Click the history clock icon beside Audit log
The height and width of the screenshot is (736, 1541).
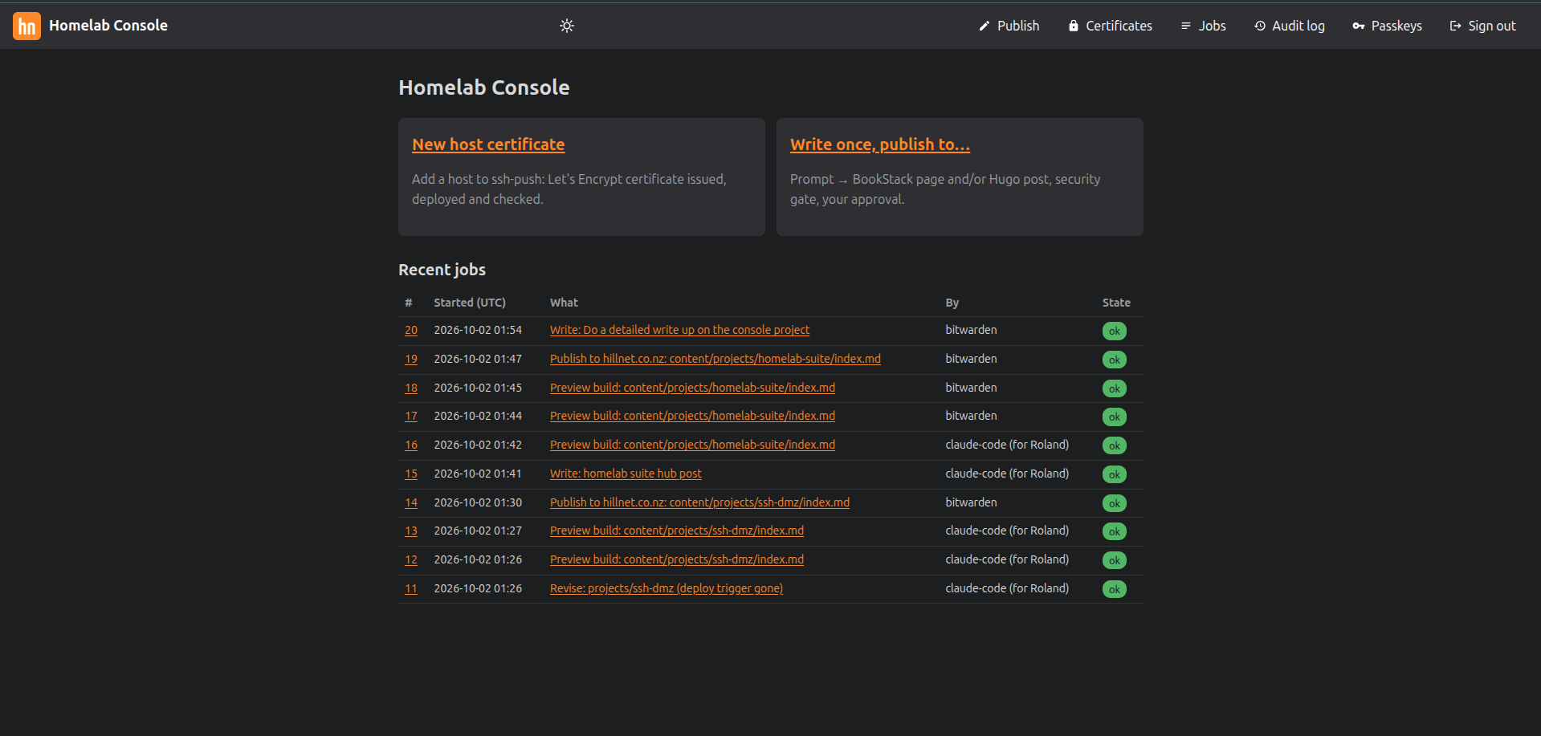tap(1260, 26)
